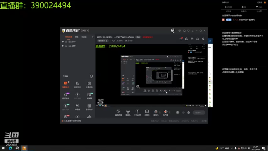Screen dimensions: 268x151
Task: Open Microsoft Edge from taskbar
Action: click(10, 148)
